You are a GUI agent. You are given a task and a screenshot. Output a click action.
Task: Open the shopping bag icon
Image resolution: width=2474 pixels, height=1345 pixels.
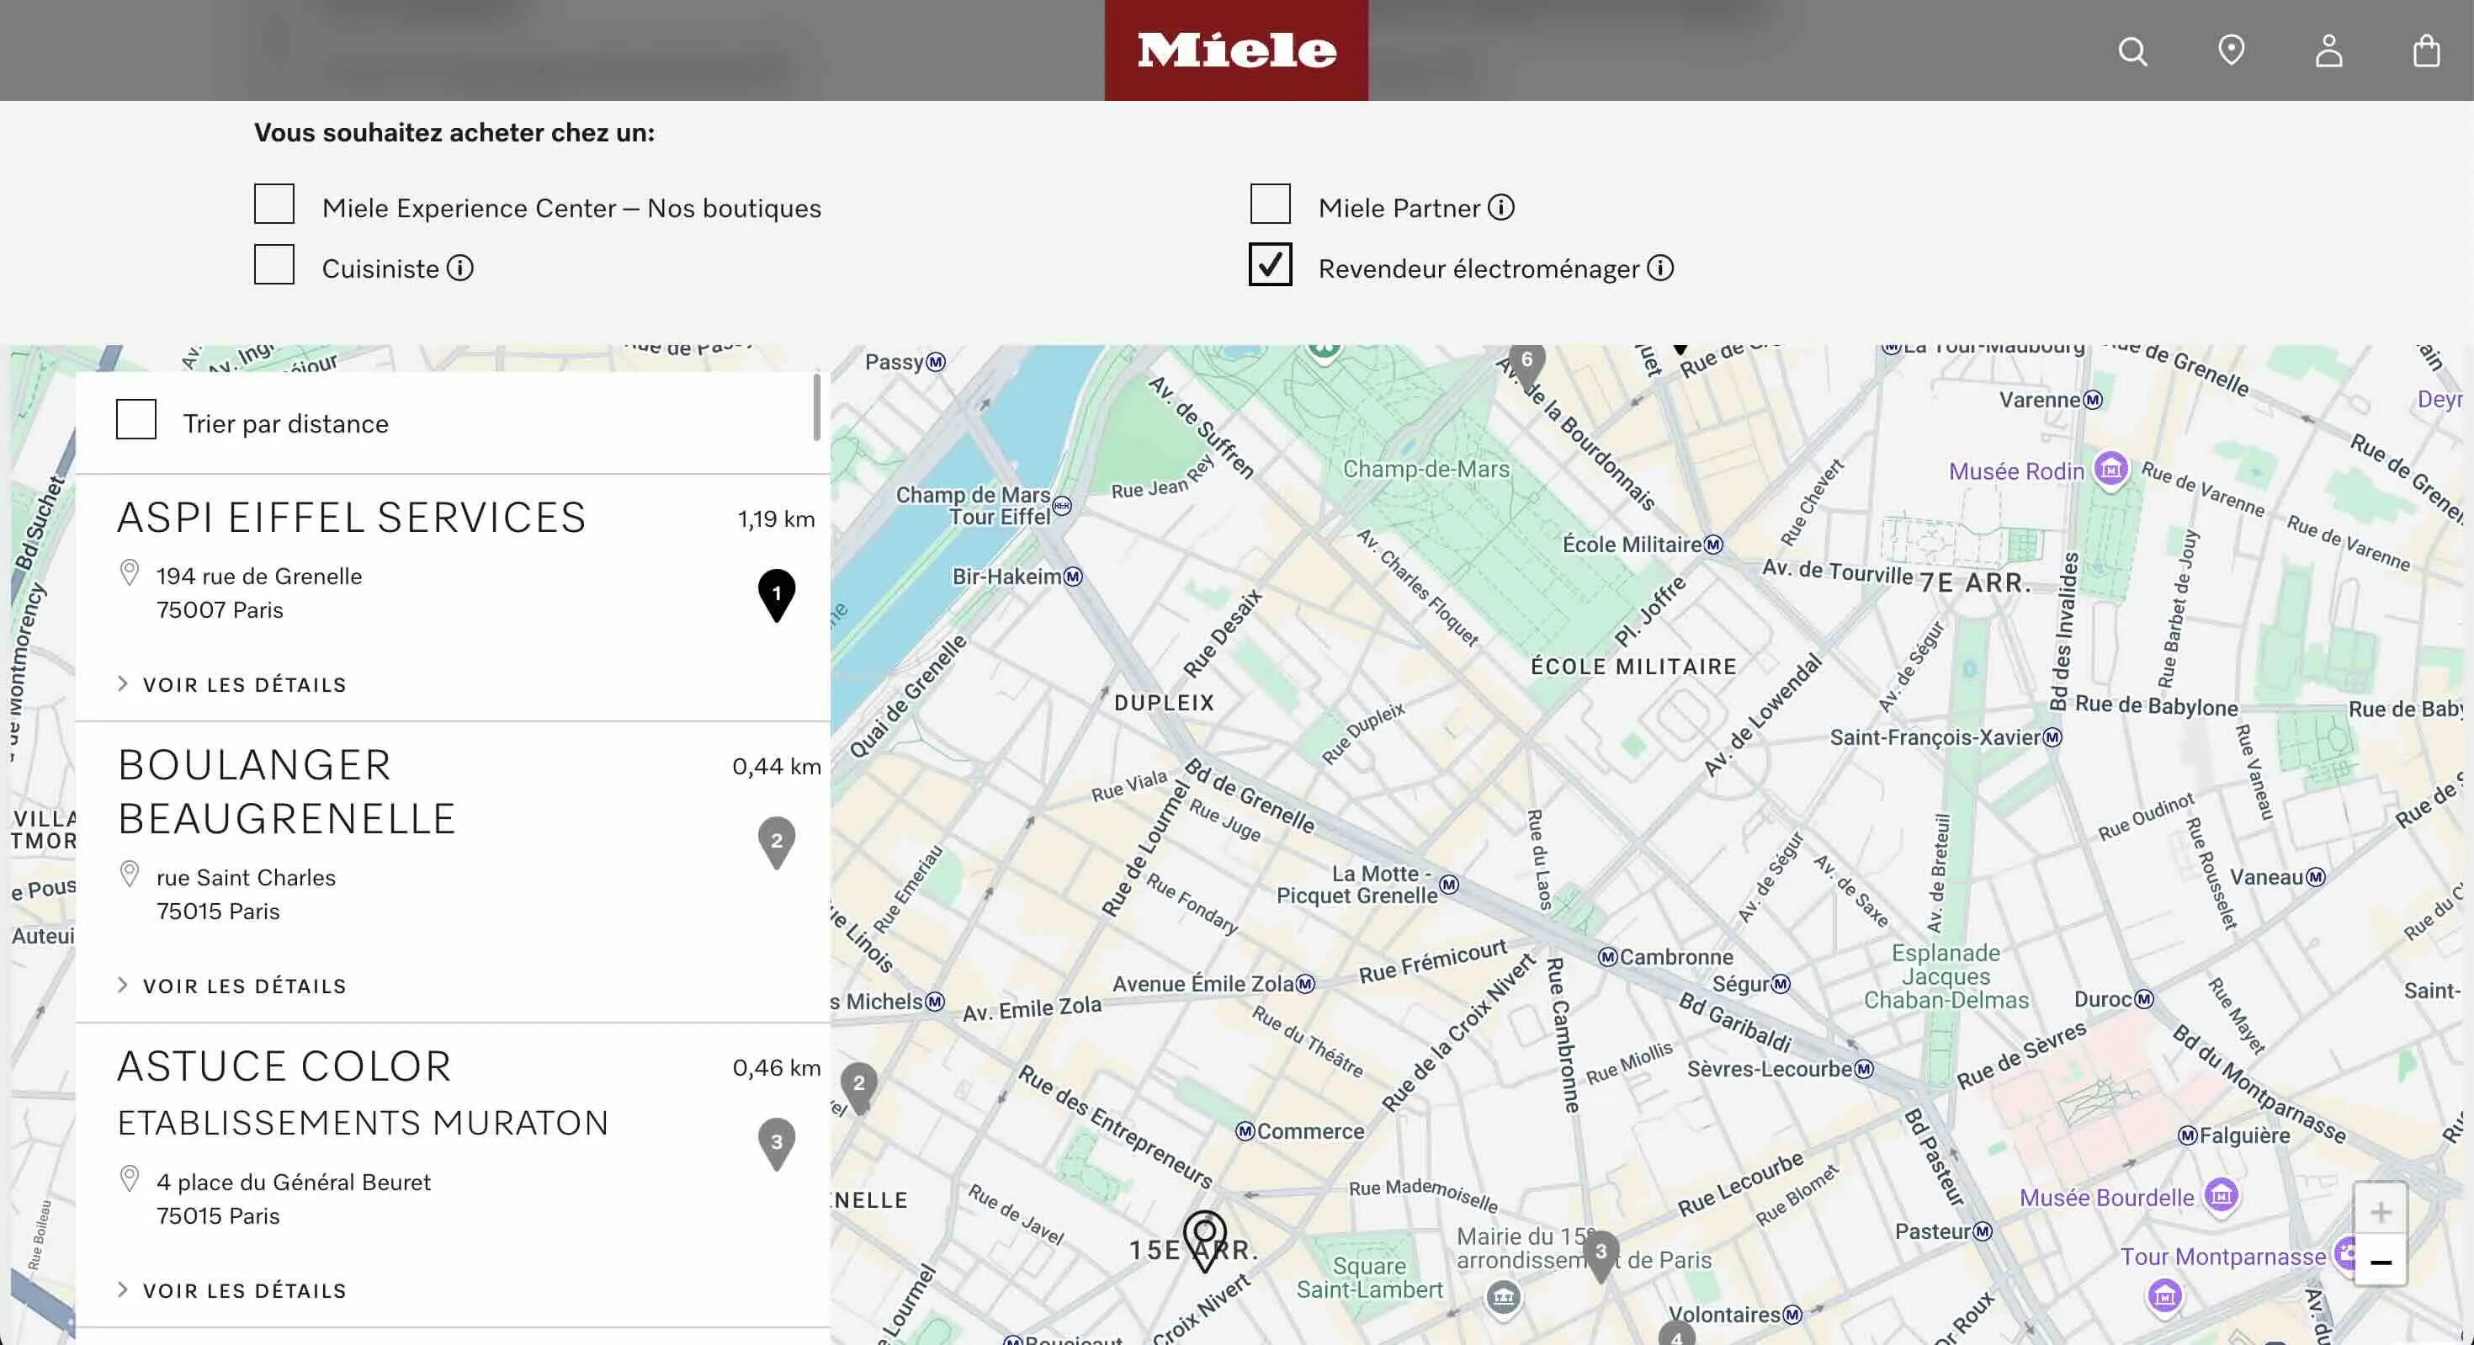[2426, 50]
